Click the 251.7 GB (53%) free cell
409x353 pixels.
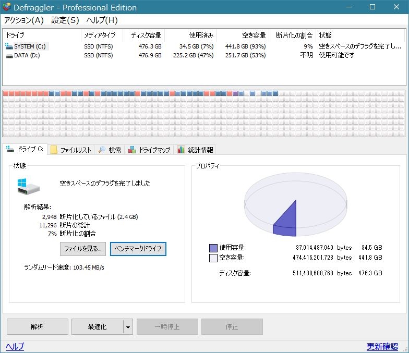coord(245,55)
